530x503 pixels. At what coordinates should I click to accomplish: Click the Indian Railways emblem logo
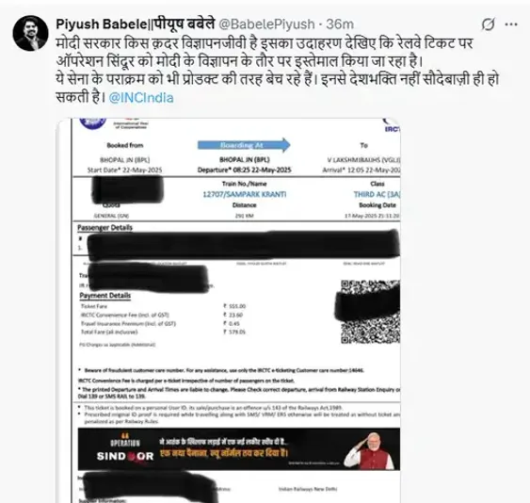[x=92, y=123]
